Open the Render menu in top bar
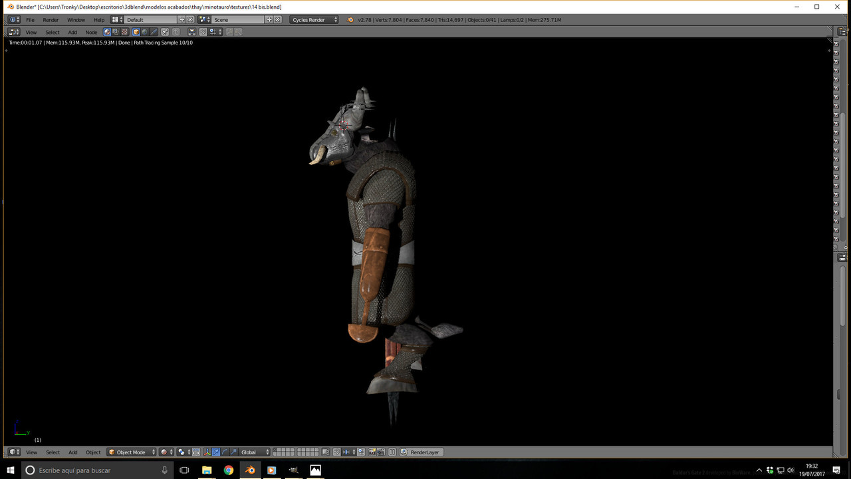This screenshot has width=851, height=479. point(51,20)
